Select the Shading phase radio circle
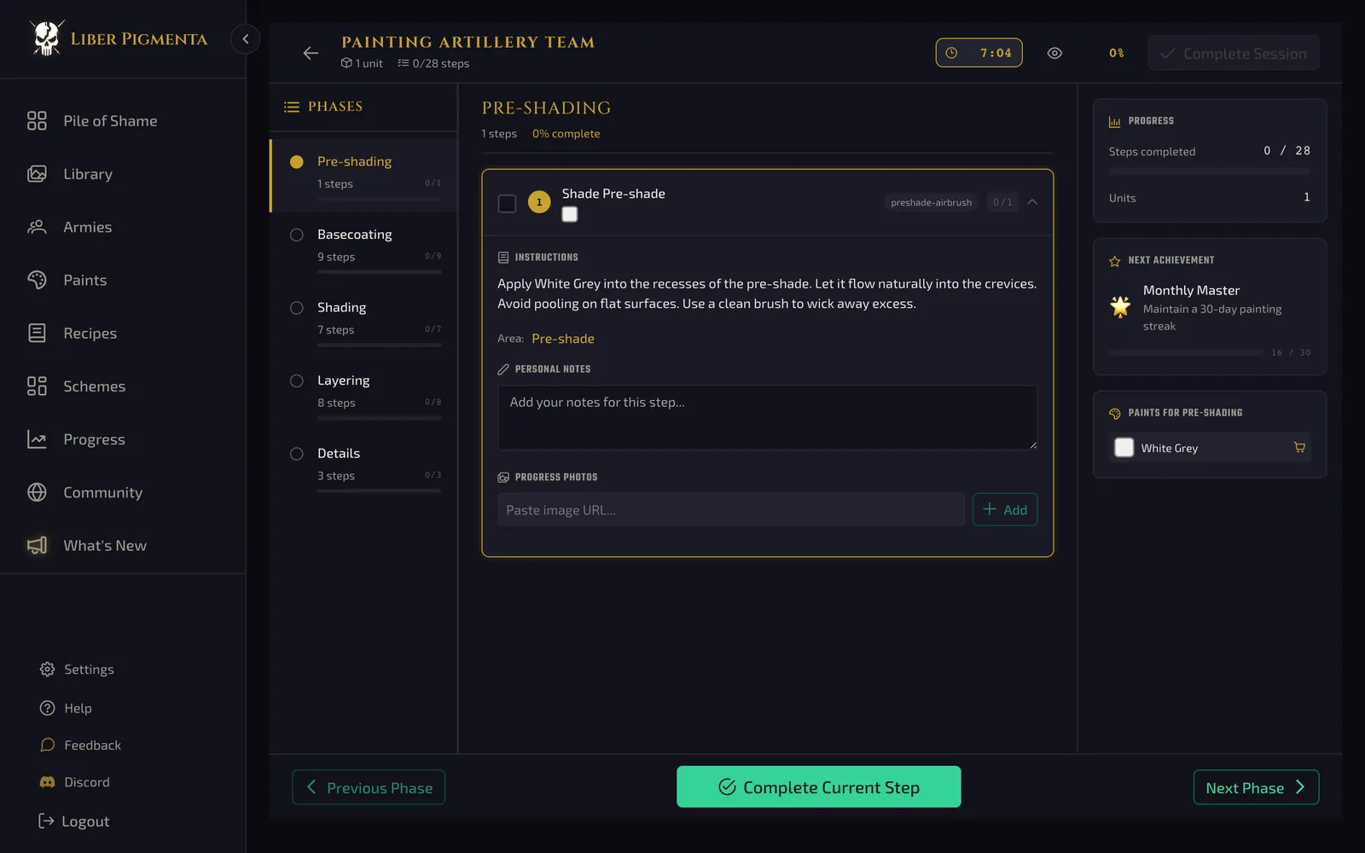1365x853 pixels. (297, 308)
